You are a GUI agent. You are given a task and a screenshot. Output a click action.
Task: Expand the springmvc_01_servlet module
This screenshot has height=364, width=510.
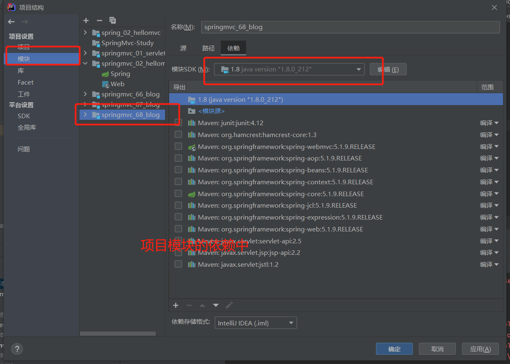[85, 53]
